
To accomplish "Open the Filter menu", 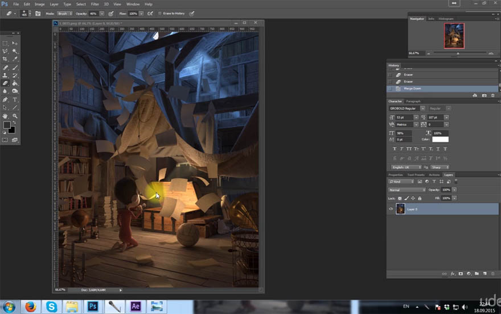I will click(x=95, y=4).
